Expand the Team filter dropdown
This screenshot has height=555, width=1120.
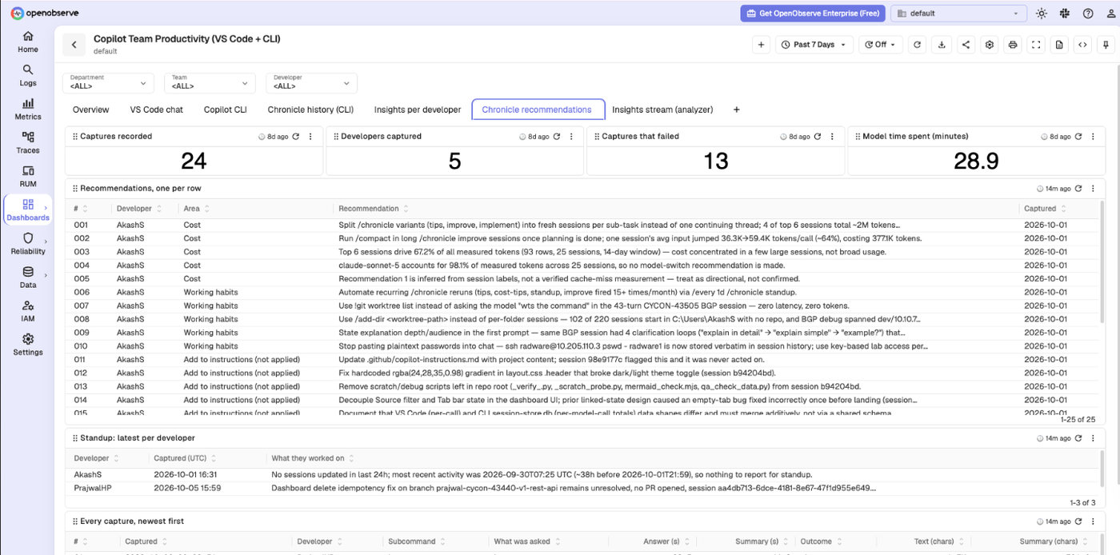coord(210,82)
